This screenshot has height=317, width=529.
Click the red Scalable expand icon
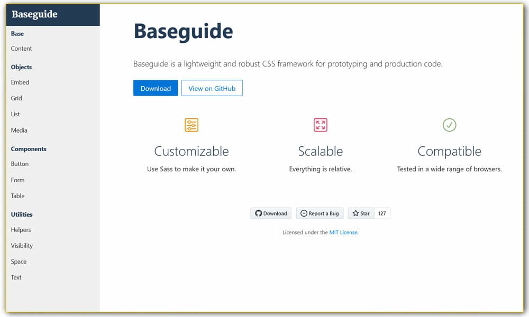coord(320,125)
